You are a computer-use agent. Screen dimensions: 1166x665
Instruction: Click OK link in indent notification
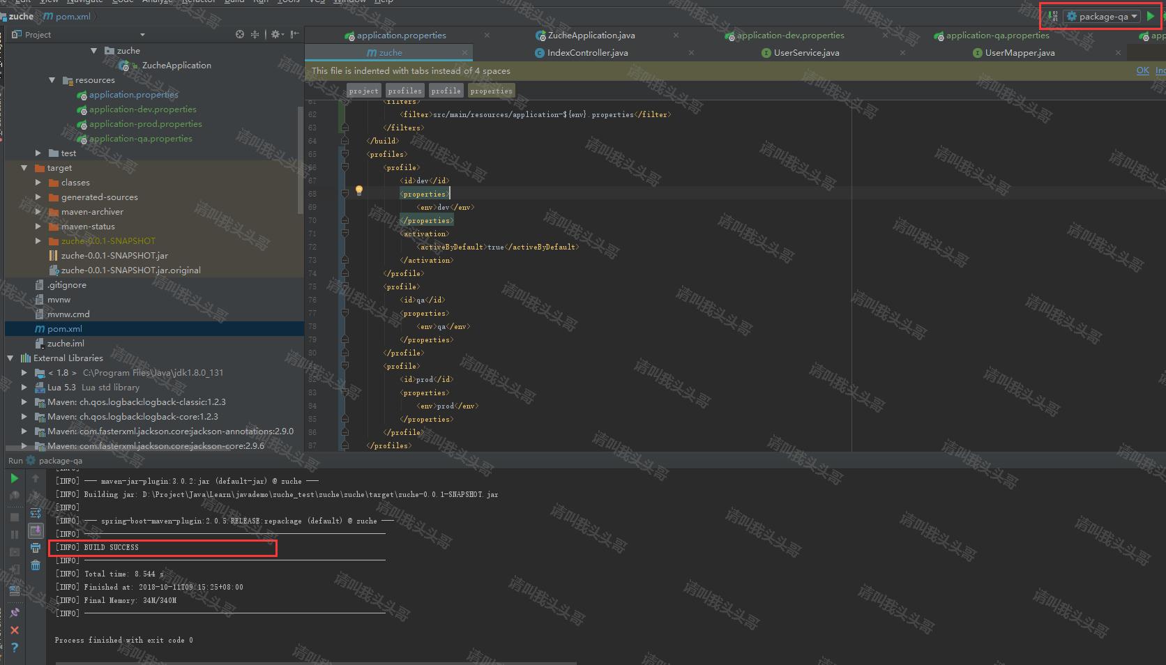[1142, 70]
